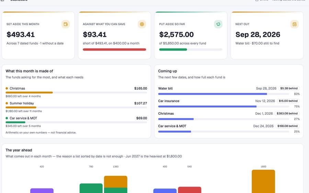
Task: Click the tall orange chart bar labeled 1800
Action: pyautogui.click(x=263, y=181)
